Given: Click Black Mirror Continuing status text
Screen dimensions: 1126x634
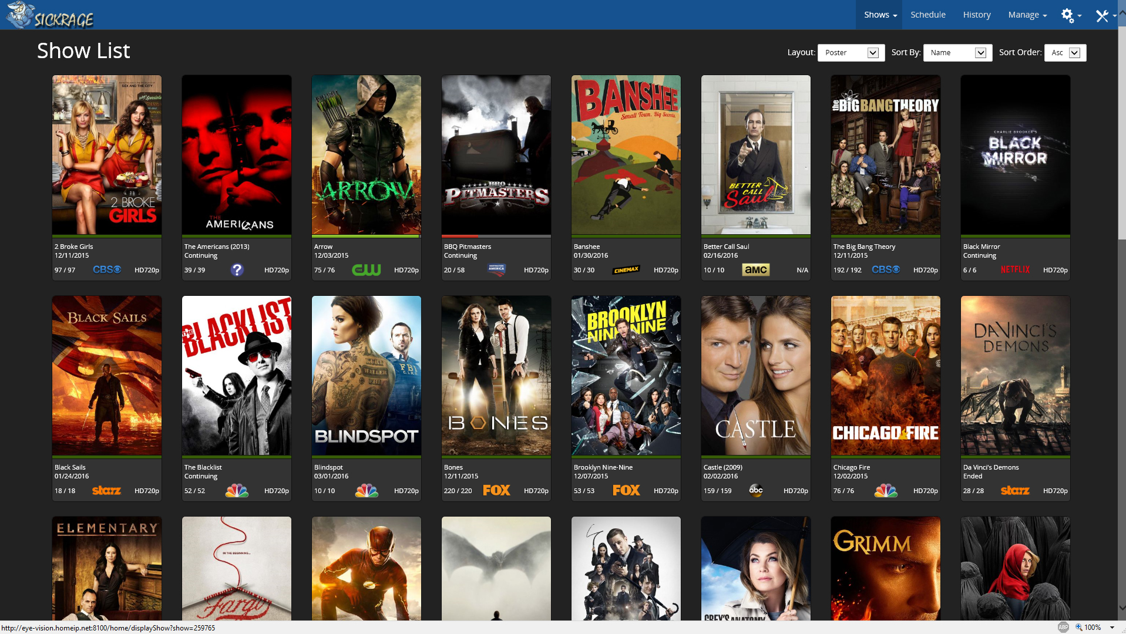Looking at the screenshot, I should tap(980, 255).
